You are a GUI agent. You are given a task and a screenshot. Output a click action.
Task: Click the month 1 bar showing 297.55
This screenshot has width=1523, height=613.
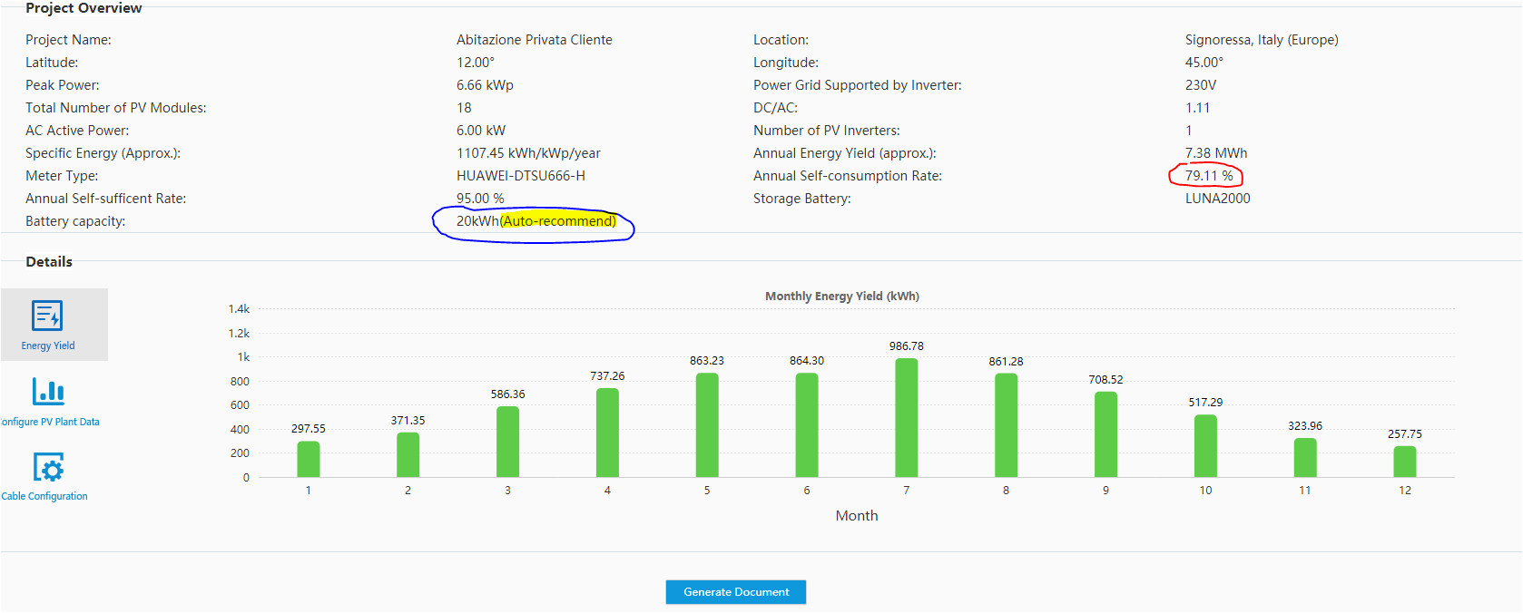pyautogui.click(x=309, y=459)
